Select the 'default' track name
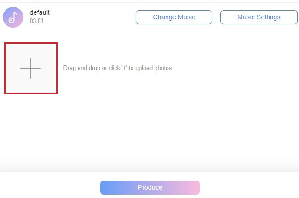The width and height of the screenshot is (299, 198). tap(40, 12)
